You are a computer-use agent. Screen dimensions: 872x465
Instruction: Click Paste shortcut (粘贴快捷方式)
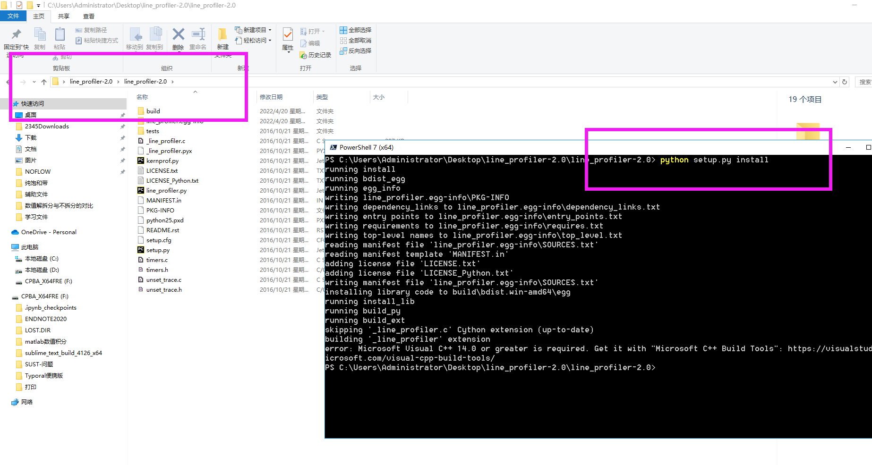(97, 41)
